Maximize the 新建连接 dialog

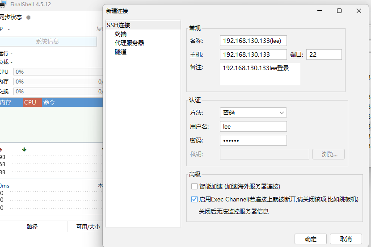[339, 11]
